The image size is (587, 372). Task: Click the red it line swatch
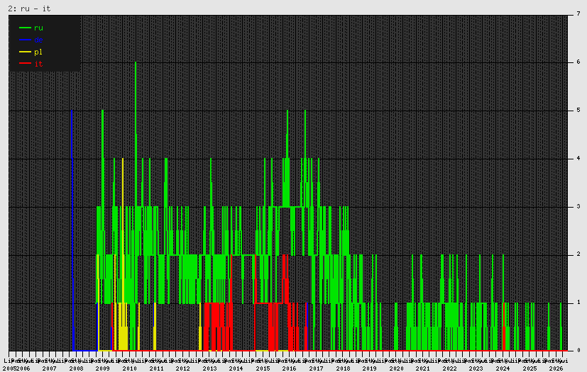point(25,64)
